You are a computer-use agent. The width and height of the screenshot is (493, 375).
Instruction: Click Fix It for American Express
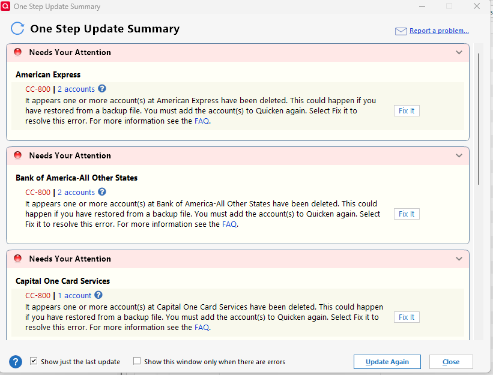[407, 111]
